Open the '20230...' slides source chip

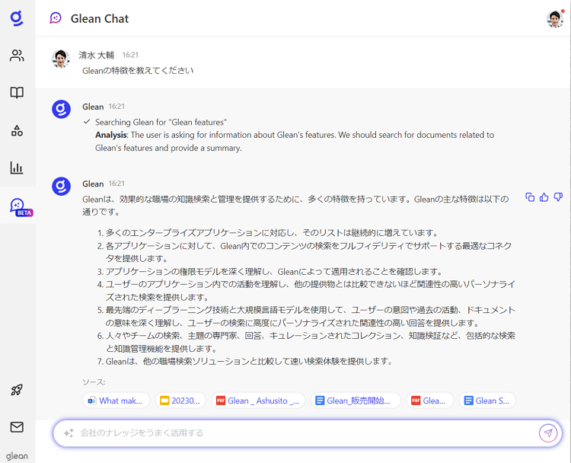[x=180, y=401]
